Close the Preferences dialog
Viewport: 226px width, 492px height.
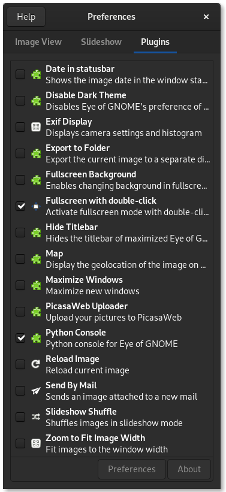click(206, 17)
